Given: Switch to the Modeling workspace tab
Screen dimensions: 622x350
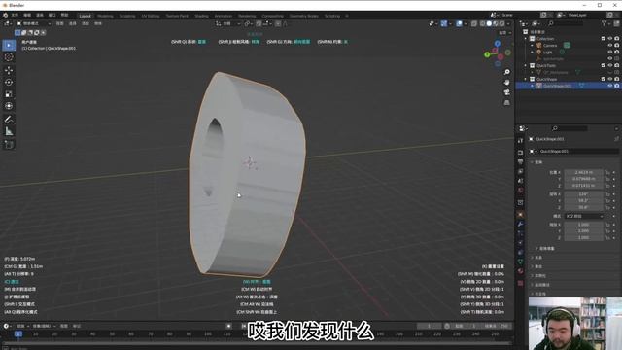Looking at the screenshot, I should point(105,16).
